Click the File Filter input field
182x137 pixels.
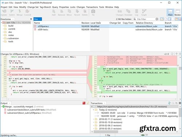pyautogui.click(x=146, y=19)
